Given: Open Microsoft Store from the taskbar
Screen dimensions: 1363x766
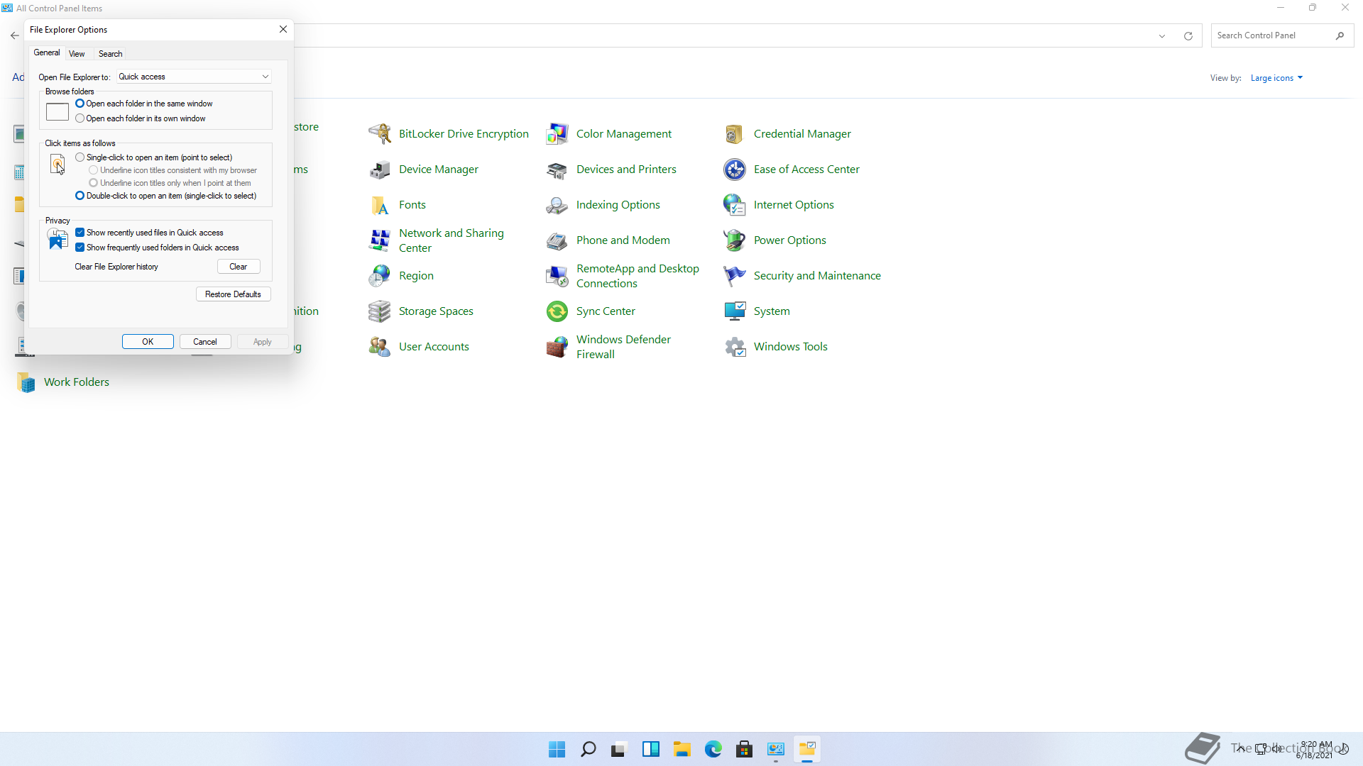Looking at the screenshot, I should [x=745, y=749].
